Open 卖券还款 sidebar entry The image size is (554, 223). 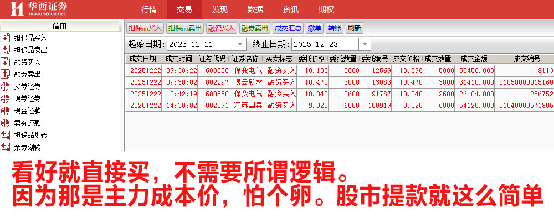click(x=27, y=123)
